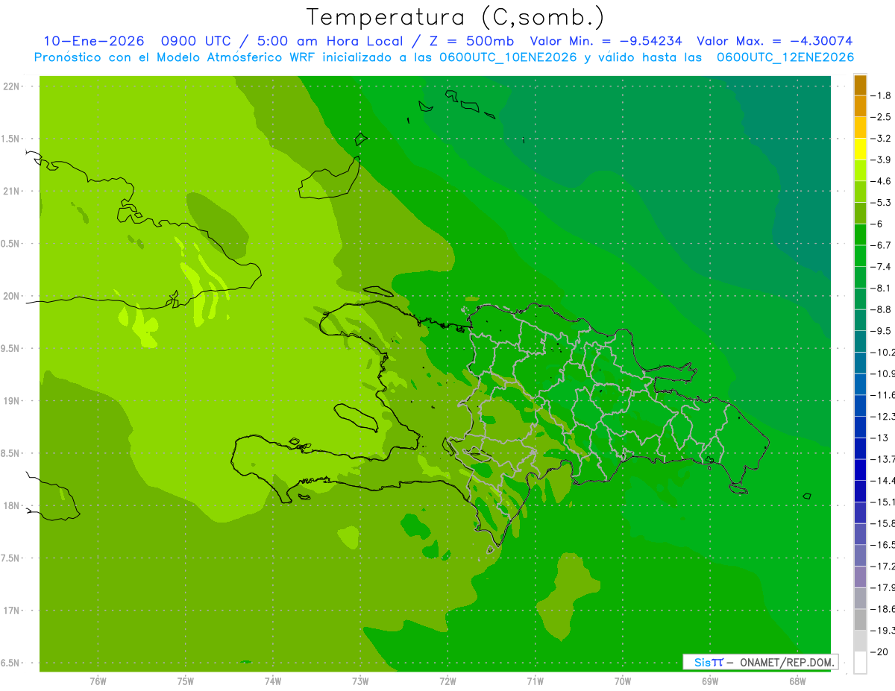Image resolution: width=895 pixels, height=691 pixels.
Task: Click the '-6' colorbar value
Action: [879, 224]
